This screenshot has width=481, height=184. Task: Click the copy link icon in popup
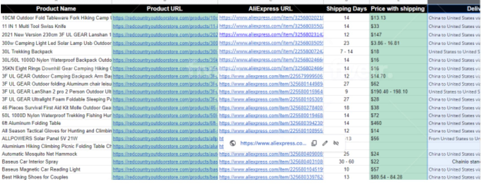point(314,143)
